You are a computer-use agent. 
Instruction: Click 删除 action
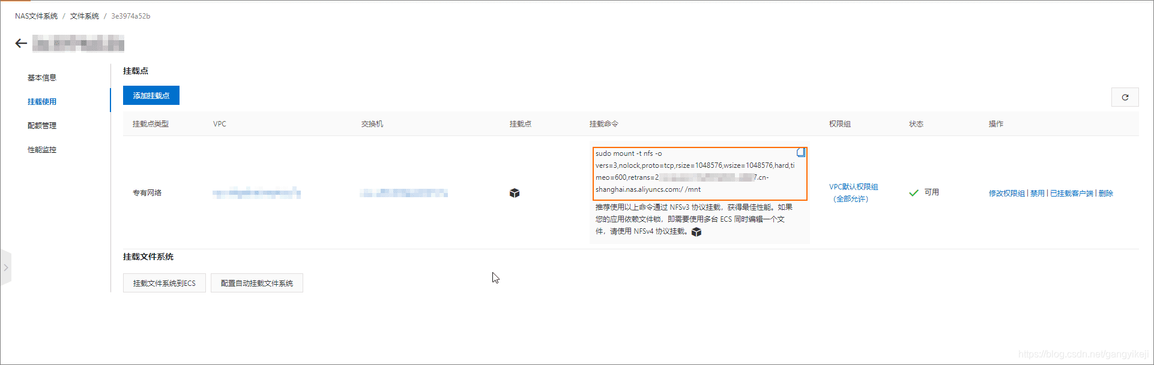tap(1106, 193)
